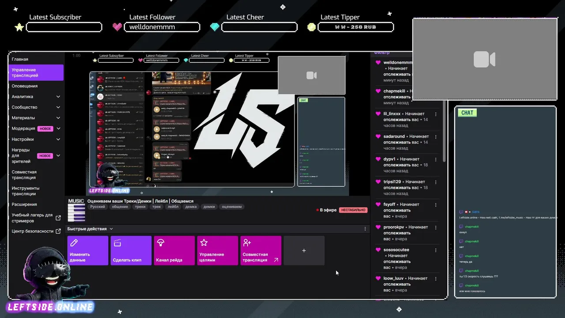Expand the Модерация sidebar section
Image resolution: width=565 pixels, height=318 pixels.
click(x=58, y=129)
